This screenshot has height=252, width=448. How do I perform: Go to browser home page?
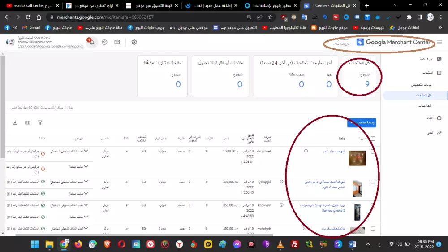[39, 17]
